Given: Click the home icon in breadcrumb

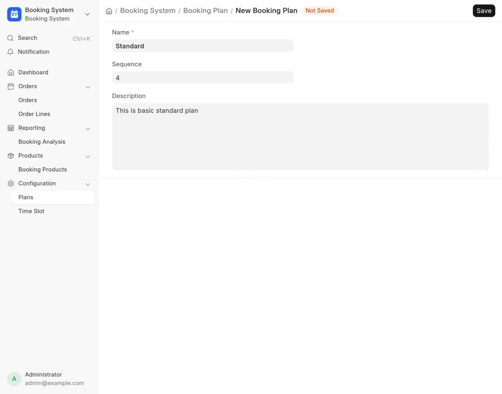Looking at the screenshot, I should click(109, 11).
